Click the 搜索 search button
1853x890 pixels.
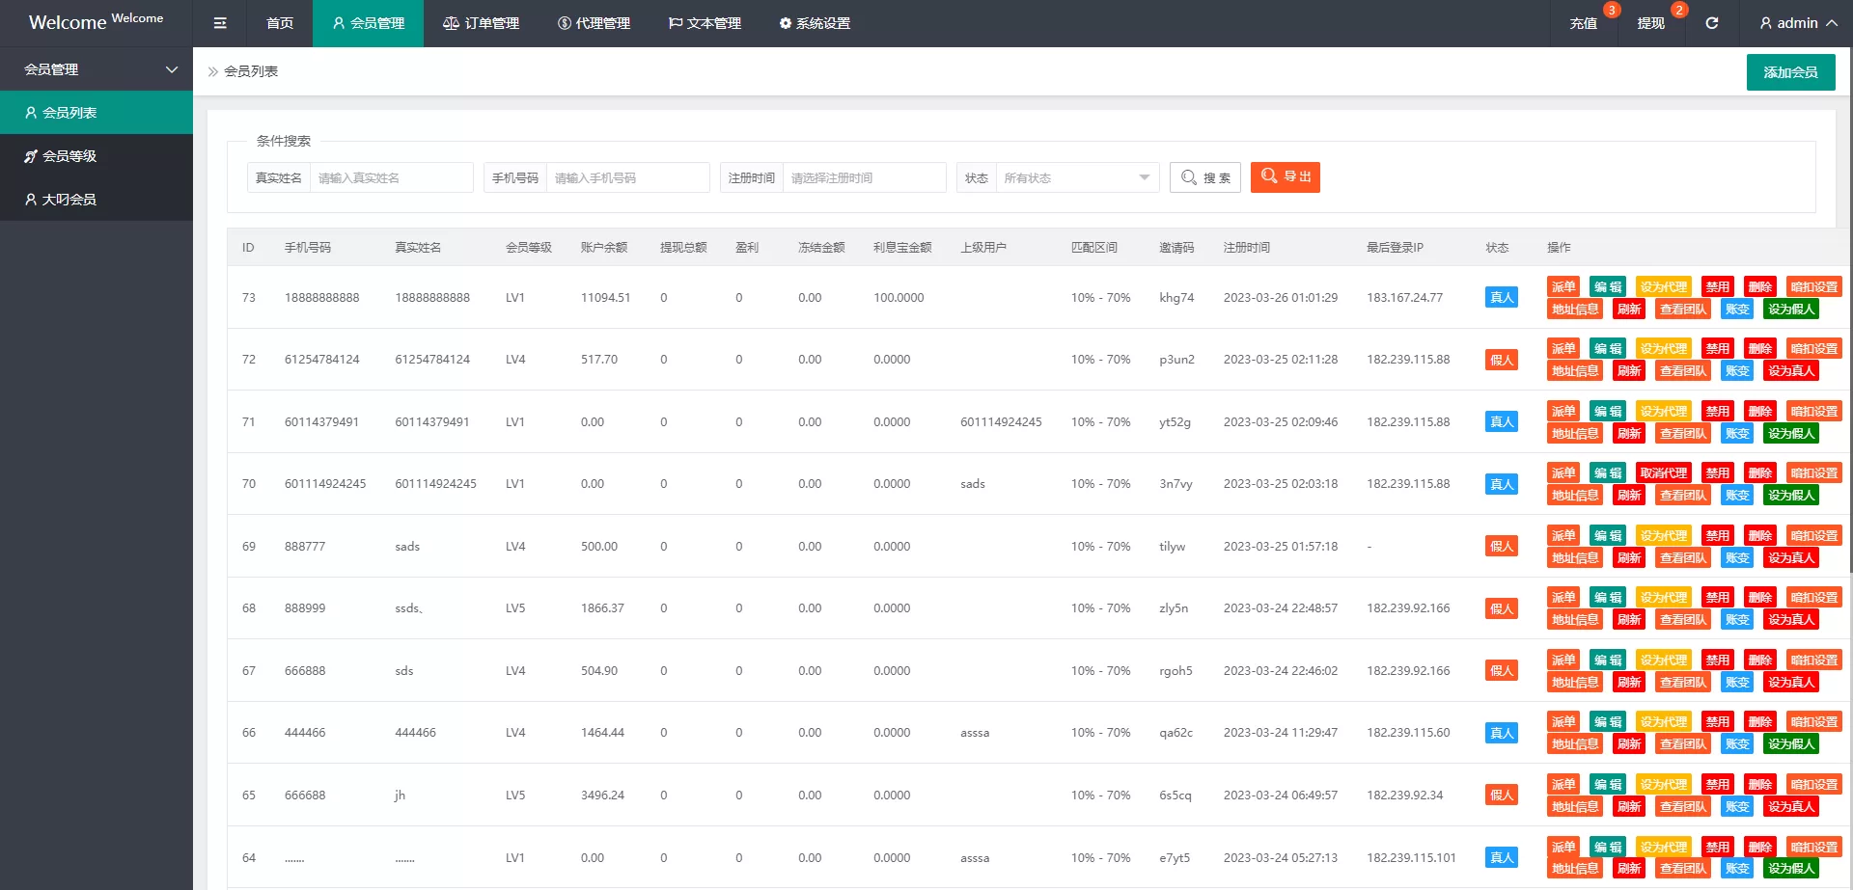(x=1204, y=177)
